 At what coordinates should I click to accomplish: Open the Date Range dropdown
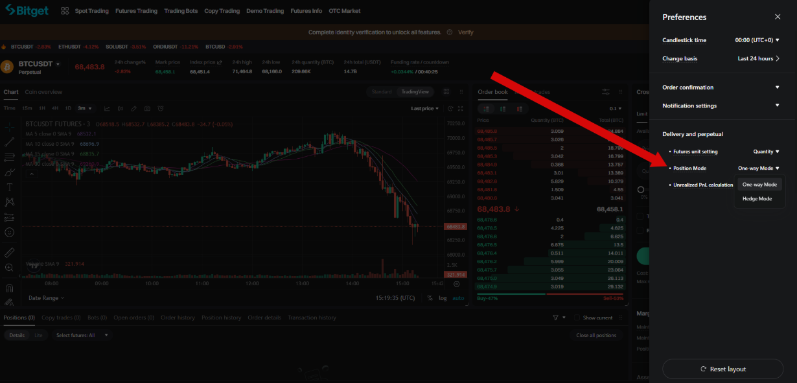point(46,298)
